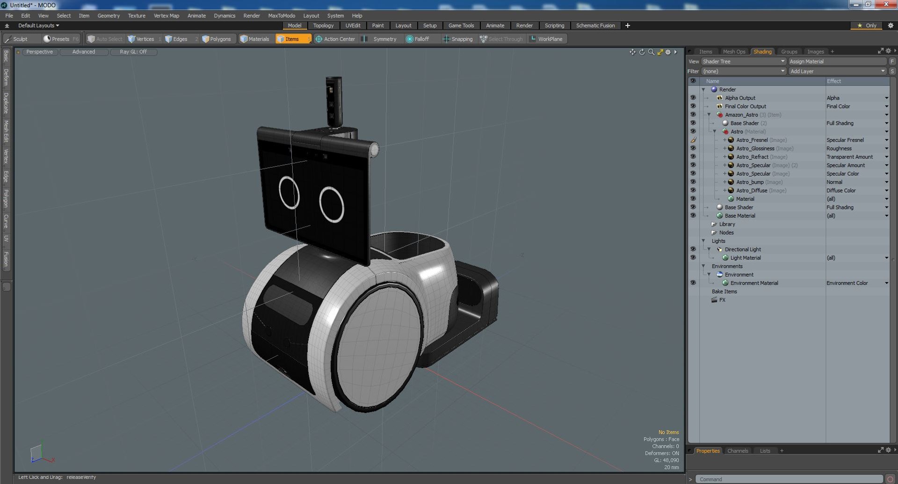Viewport: 898px width, 484px height.
Task: Click the viewport move/pan icon
Action: pyautogui.click(x=632, y=52)
